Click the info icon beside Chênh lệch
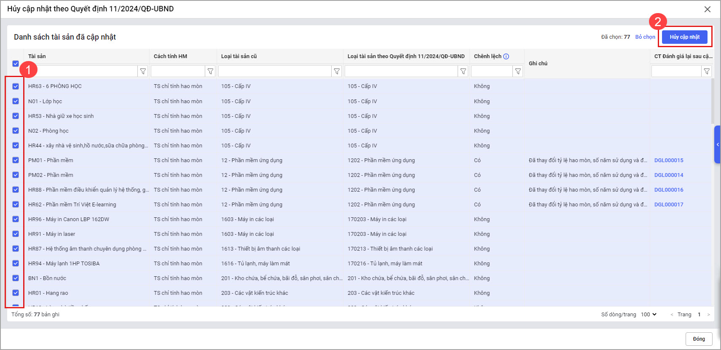The width and height of the screenshot is (721, 350). (x=506, y=56)
